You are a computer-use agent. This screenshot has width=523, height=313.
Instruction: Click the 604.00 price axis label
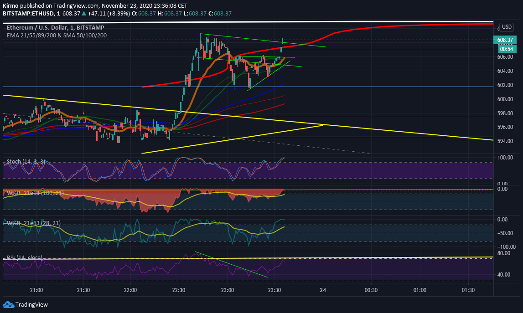pyautogui.click(x=505, y=71)
